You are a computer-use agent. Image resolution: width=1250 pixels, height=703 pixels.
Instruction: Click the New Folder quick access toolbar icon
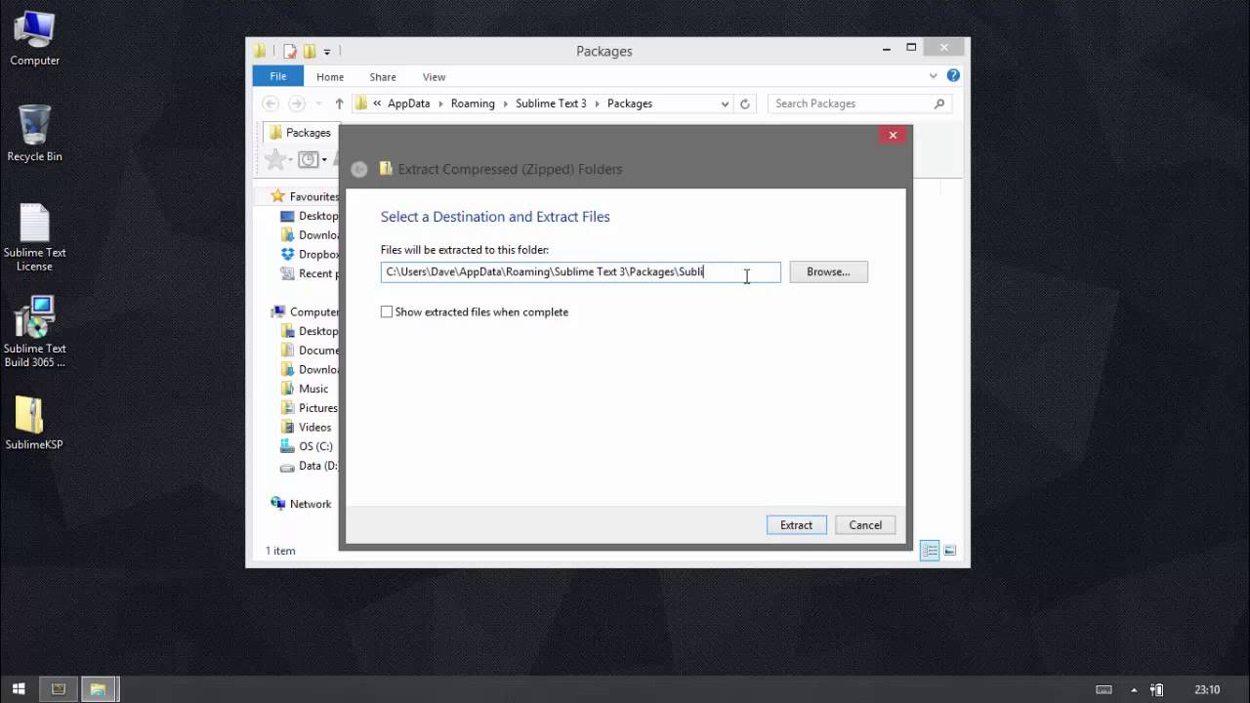click(310, 51)
